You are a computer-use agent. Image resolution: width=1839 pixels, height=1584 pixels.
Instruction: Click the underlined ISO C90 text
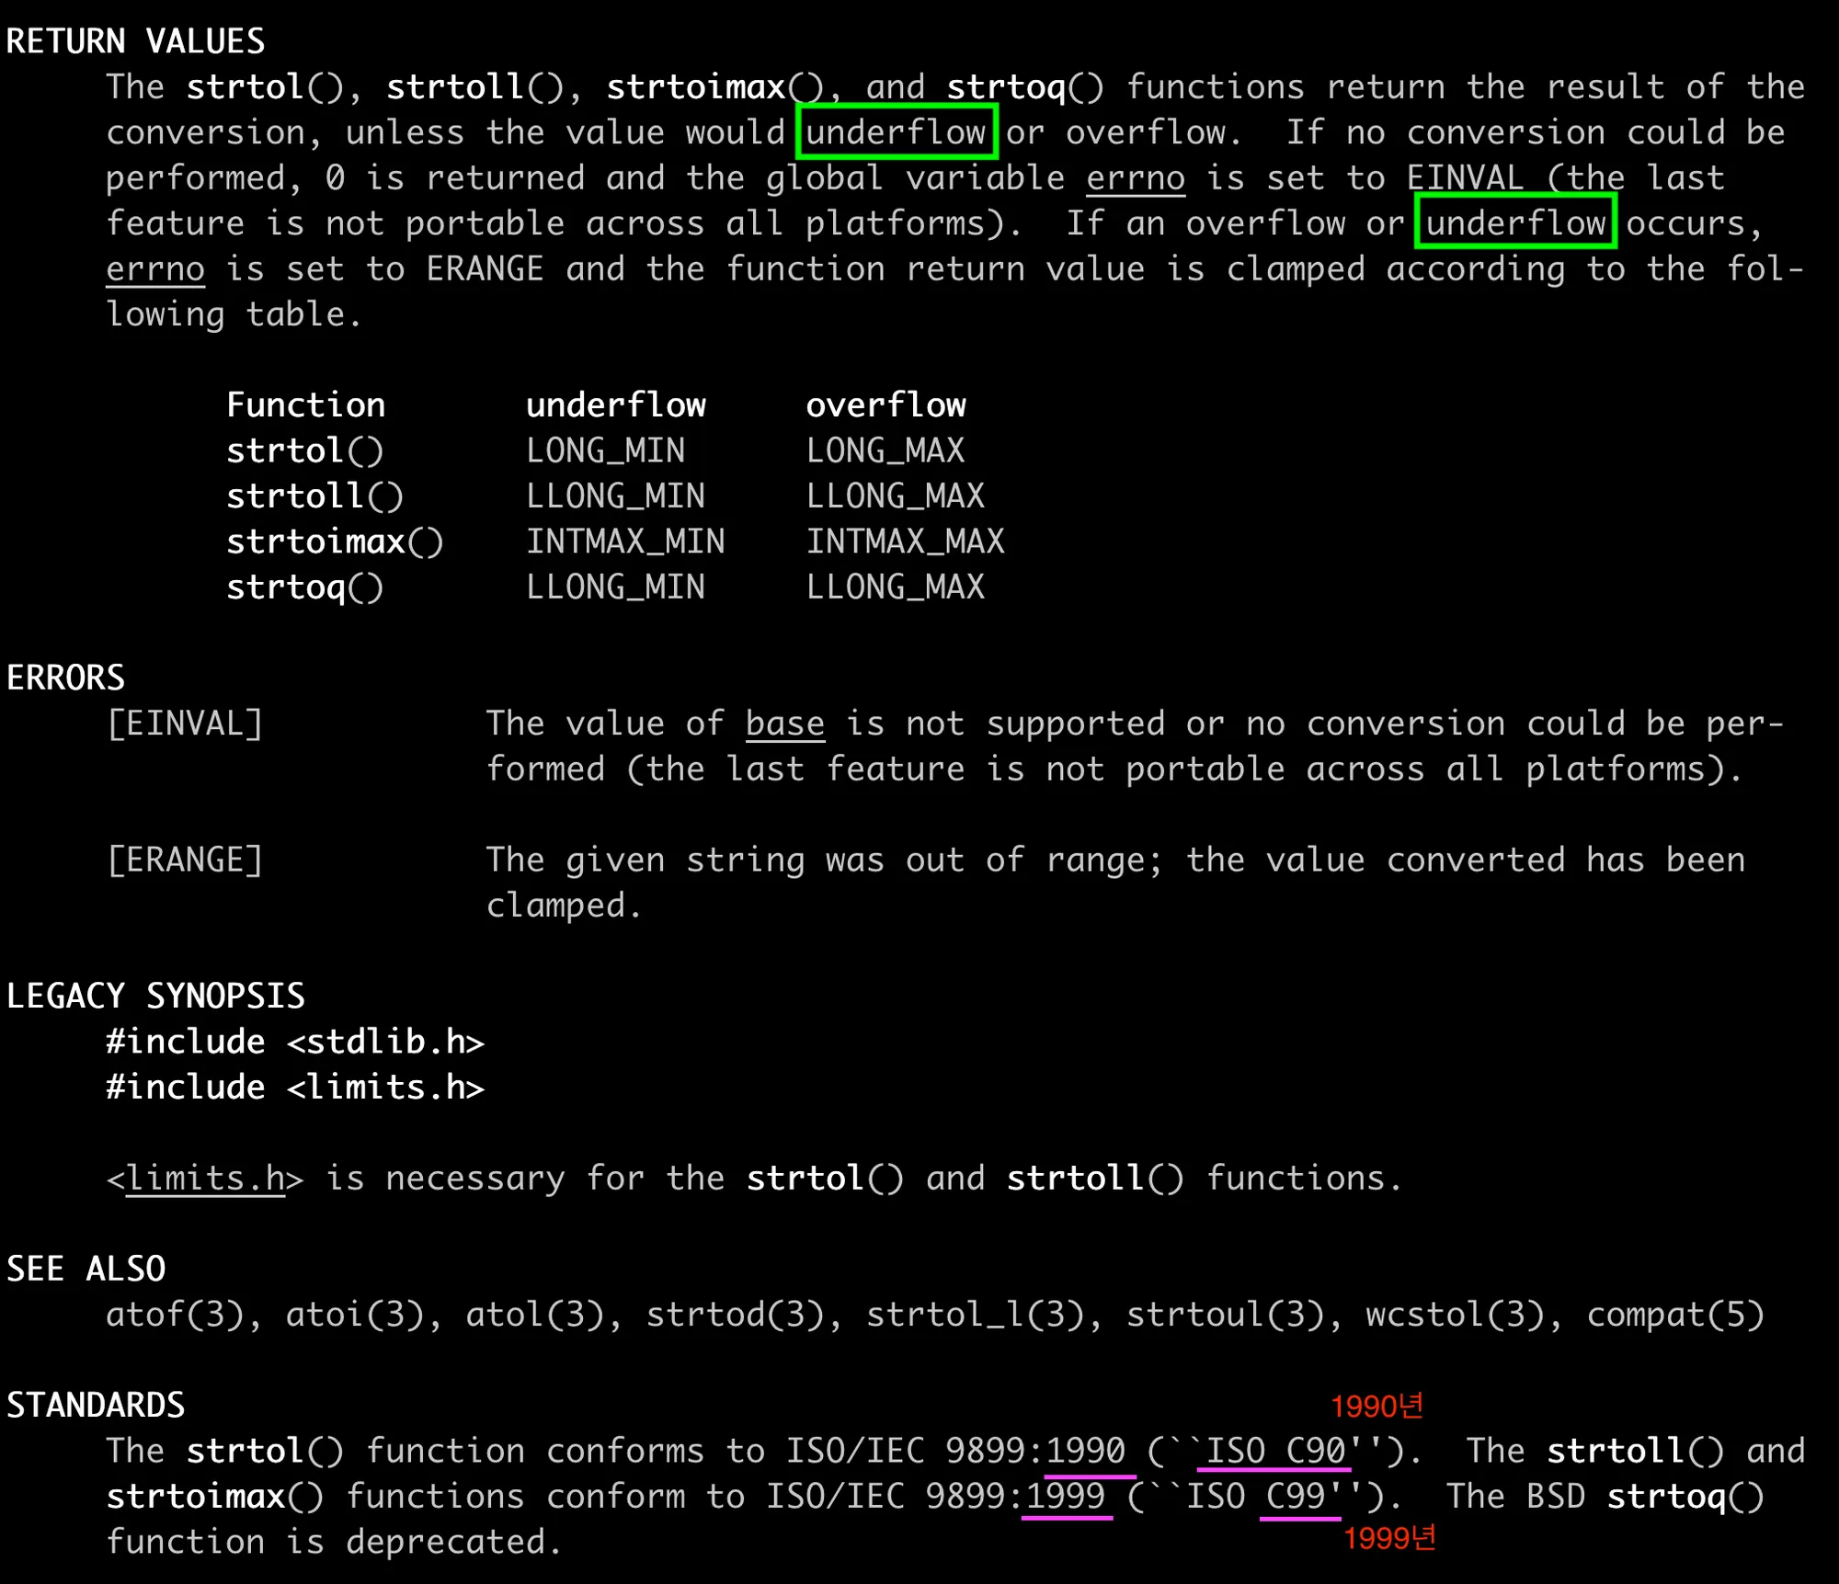click(1275, 1451)
